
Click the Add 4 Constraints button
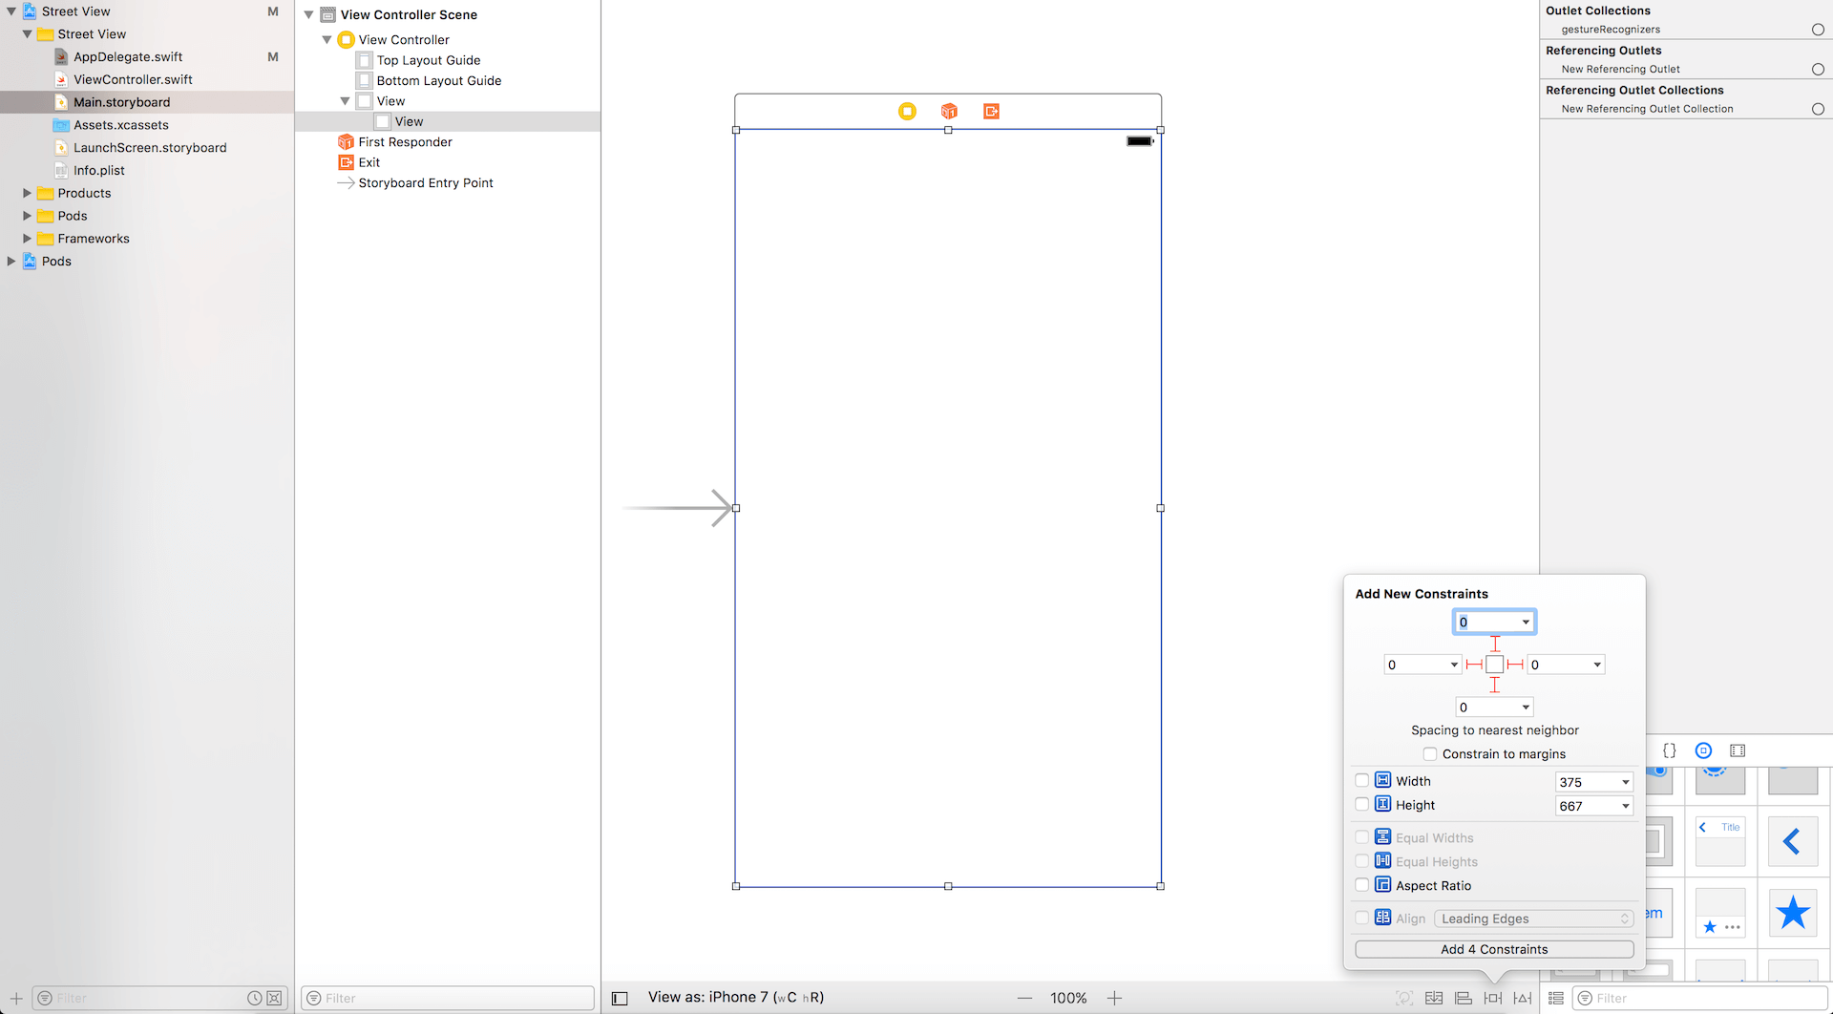pos(1494,949)
